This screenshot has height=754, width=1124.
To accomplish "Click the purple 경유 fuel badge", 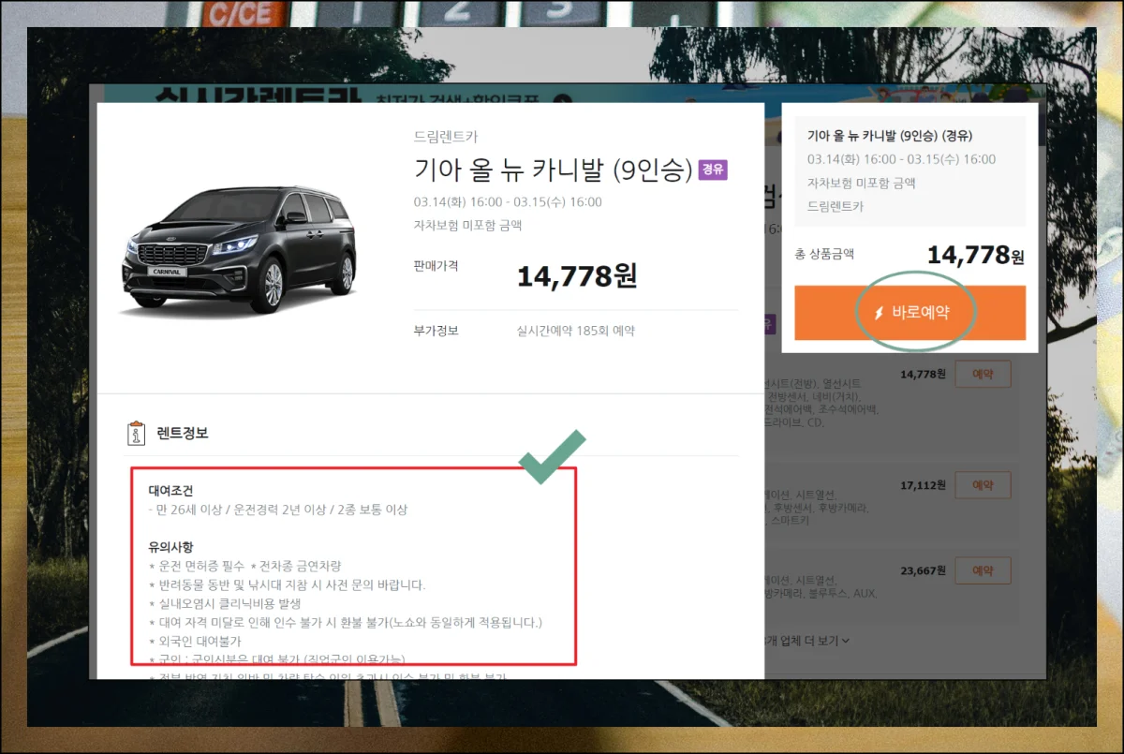I will pyautogui.click(x=713, y=170).
